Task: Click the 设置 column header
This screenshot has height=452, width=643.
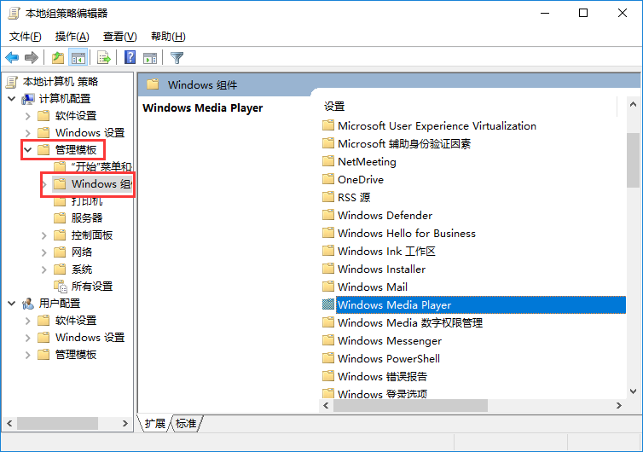Action: coord(334,107)
